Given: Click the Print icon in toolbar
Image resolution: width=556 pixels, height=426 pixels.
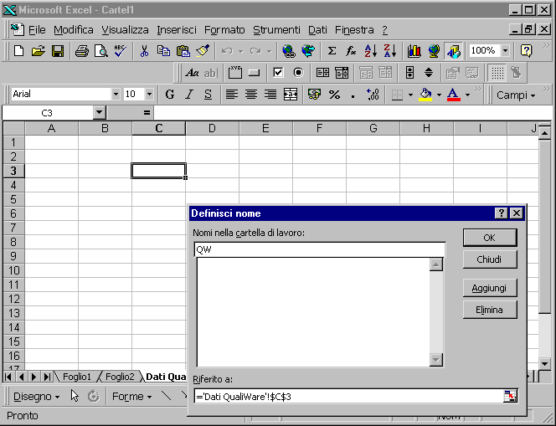Looking at the screenshot, I should tap(81, 51).
